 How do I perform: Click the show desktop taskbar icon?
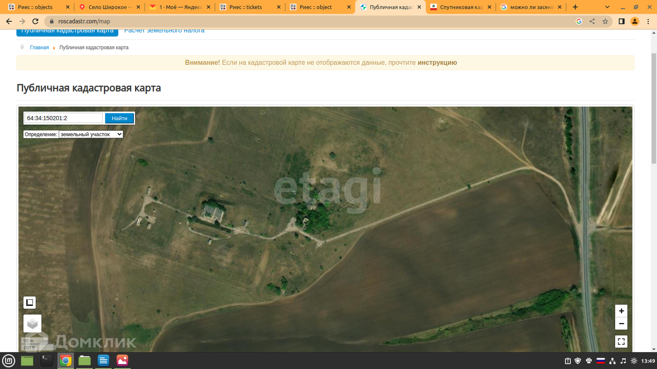(27, 361)
